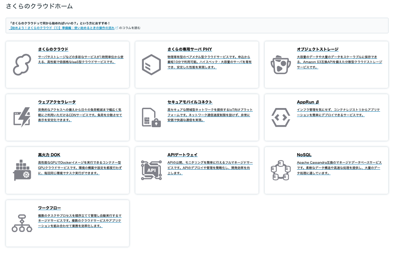
Task: Click the セキュアモバイルコネクト IoT description text
Action: pyautogui.click(x=210, y=115)
